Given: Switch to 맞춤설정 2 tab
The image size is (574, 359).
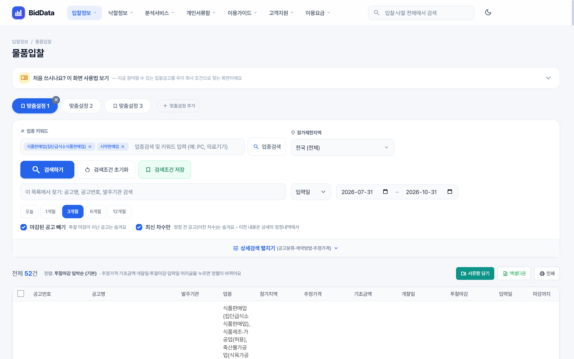Looking at the screenshot, I should coord(81,106).
